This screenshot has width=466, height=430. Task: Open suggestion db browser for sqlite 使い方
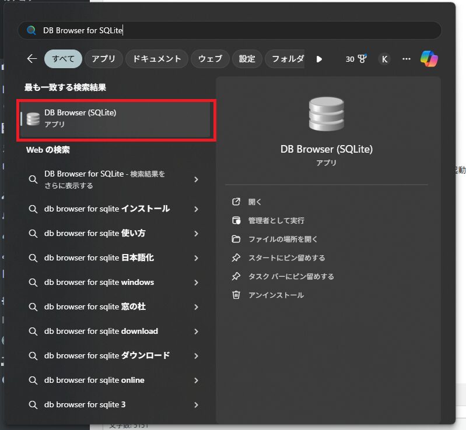click(x=116, y=234)
